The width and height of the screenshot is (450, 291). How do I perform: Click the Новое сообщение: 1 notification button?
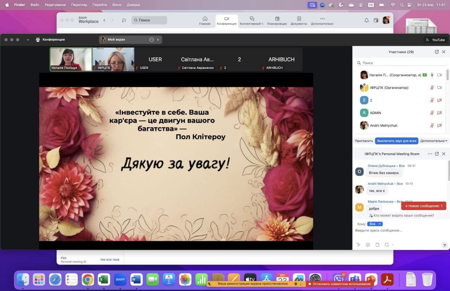click(424, 206)
